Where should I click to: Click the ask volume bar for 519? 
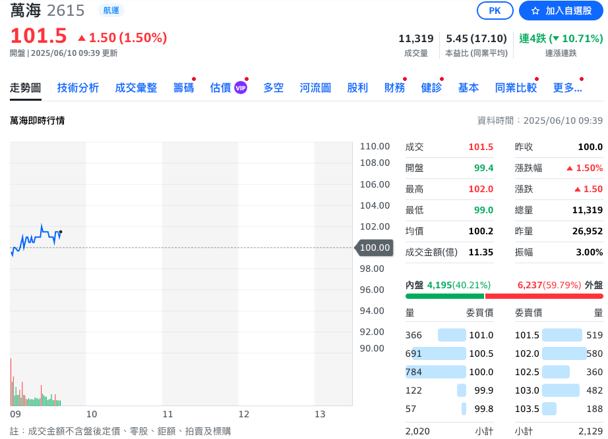coord(562,335)
